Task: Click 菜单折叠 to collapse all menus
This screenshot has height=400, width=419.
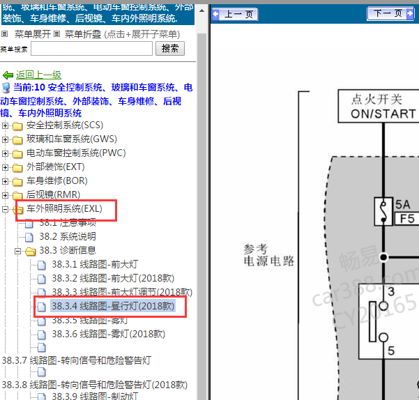Action: (x=83, y=34)
